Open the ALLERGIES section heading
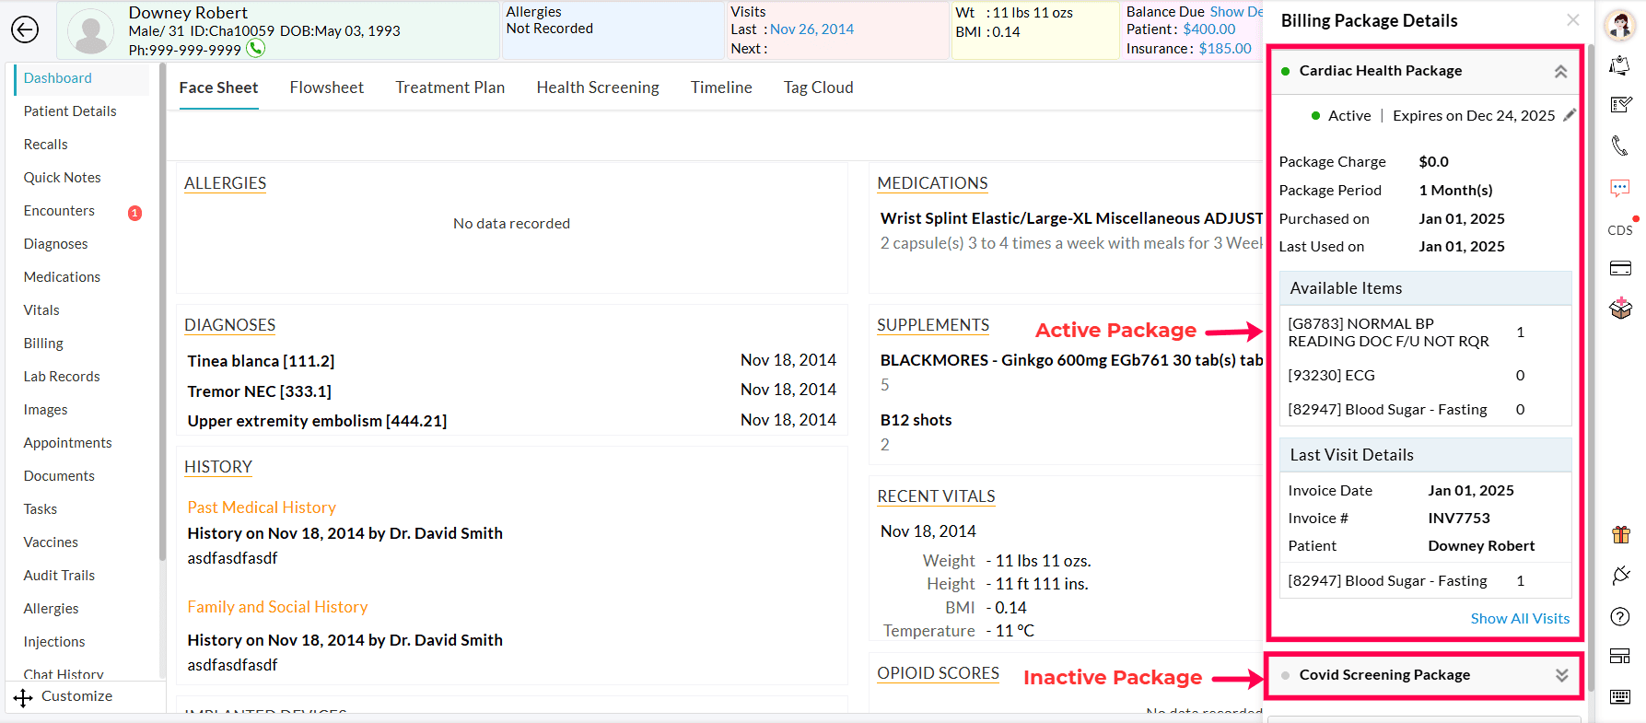The width and height of the screenshot is (1646, 723). click(225, 183)
